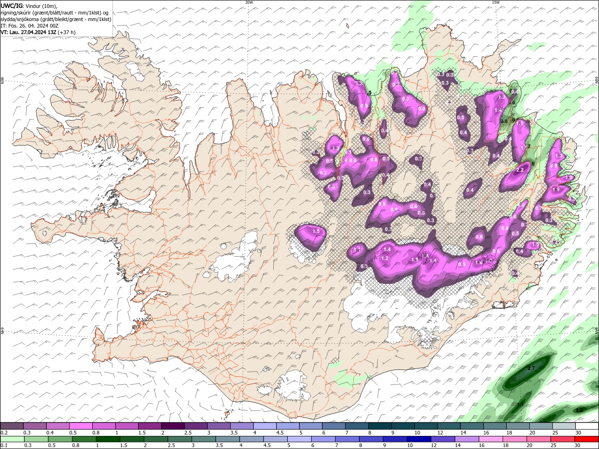Click the '14' label in the lower legend row
This screenshot has width=599, height=449.
[458, 445]
